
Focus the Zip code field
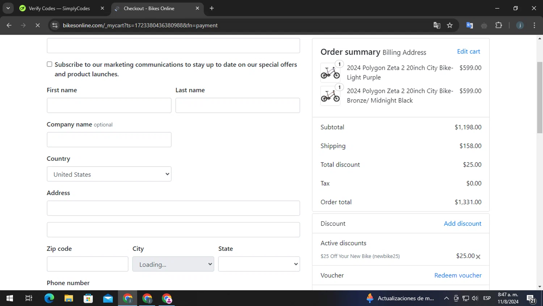click(88, 264)
